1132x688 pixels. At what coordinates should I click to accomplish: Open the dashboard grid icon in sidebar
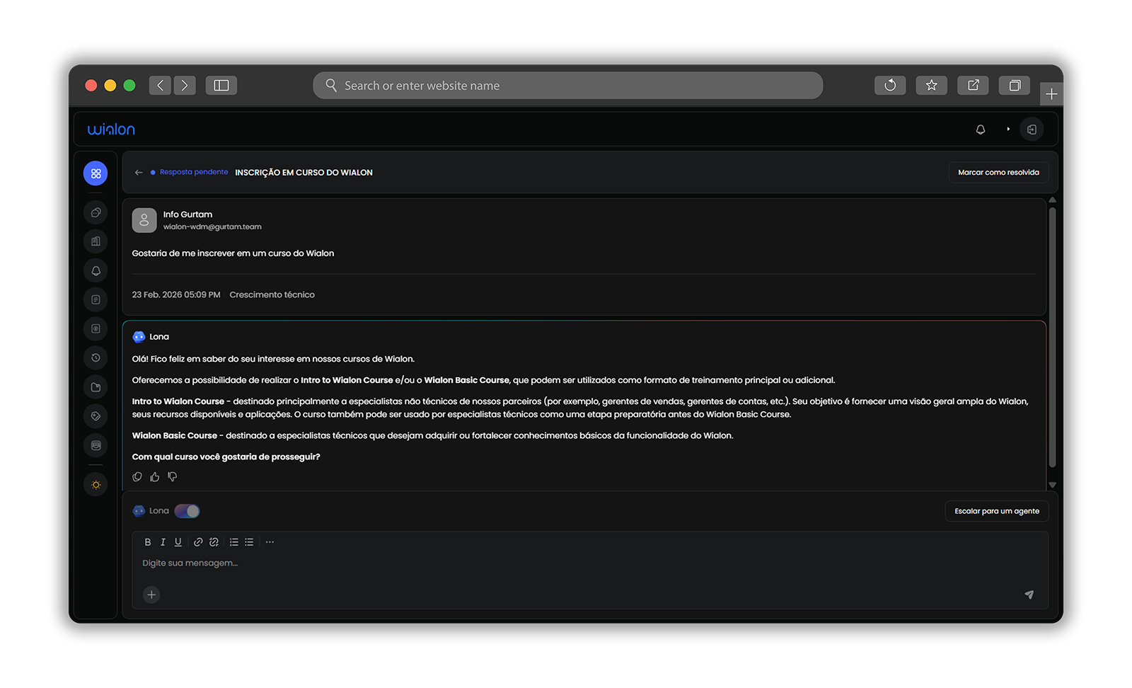tap(96, 173)
